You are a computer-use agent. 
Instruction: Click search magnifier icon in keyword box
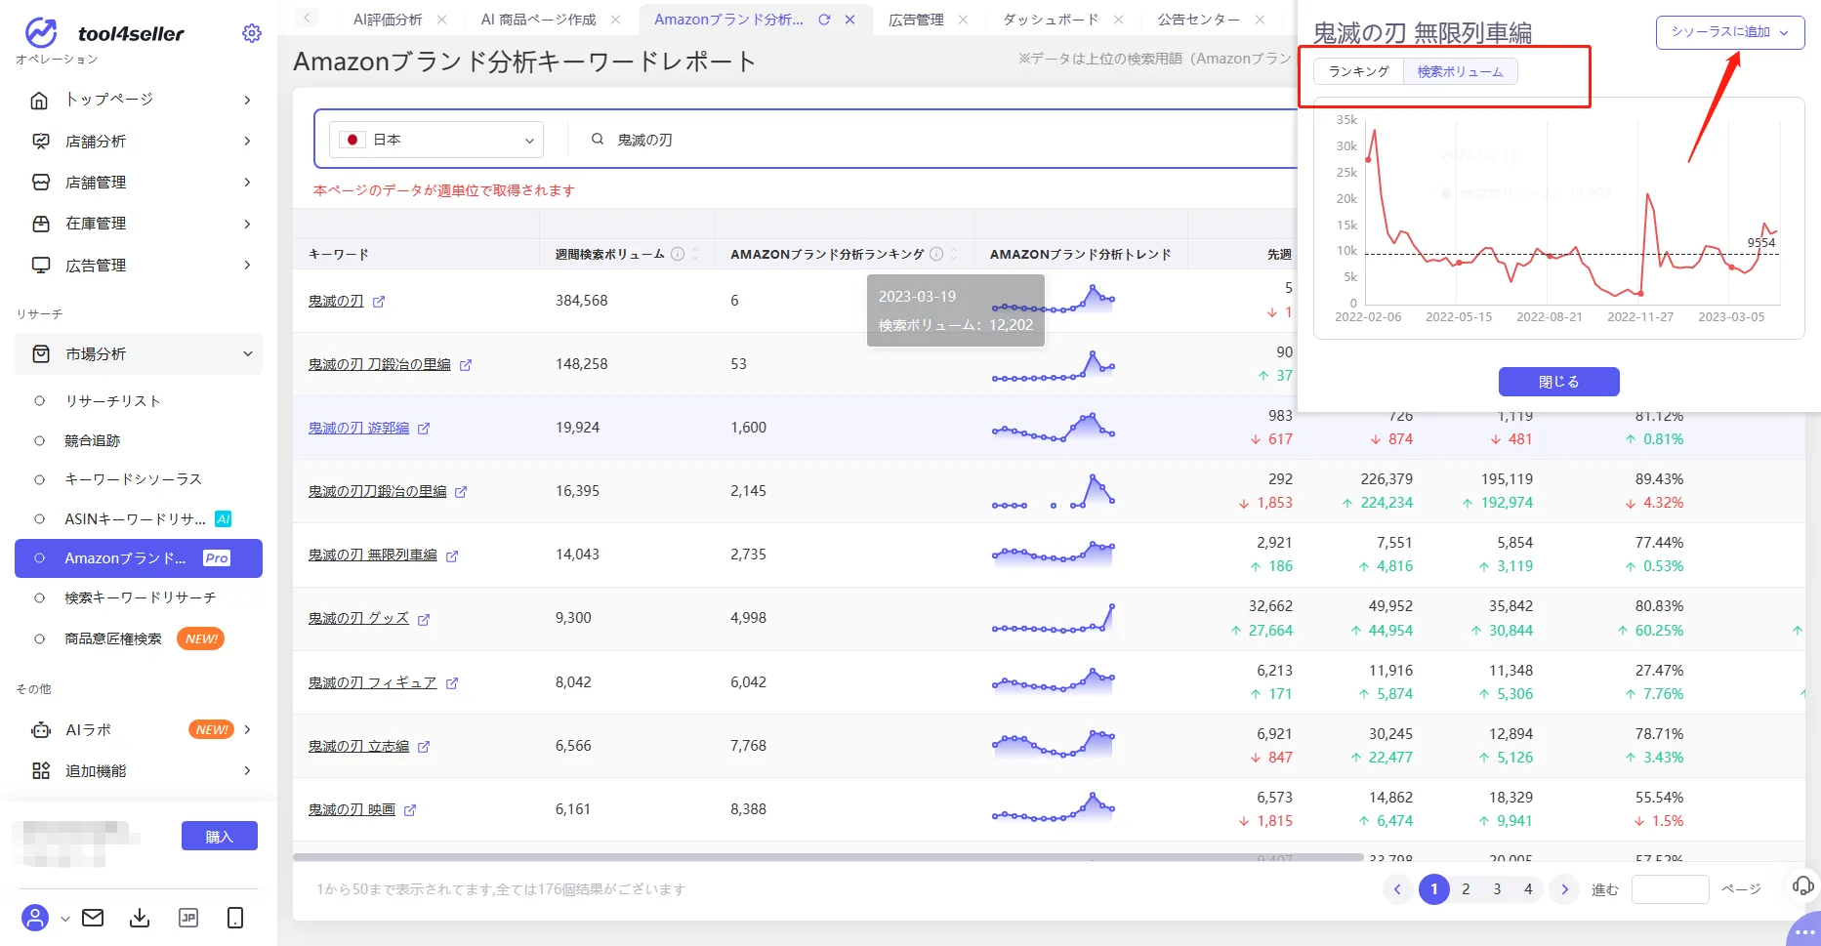tap(598, 140)
